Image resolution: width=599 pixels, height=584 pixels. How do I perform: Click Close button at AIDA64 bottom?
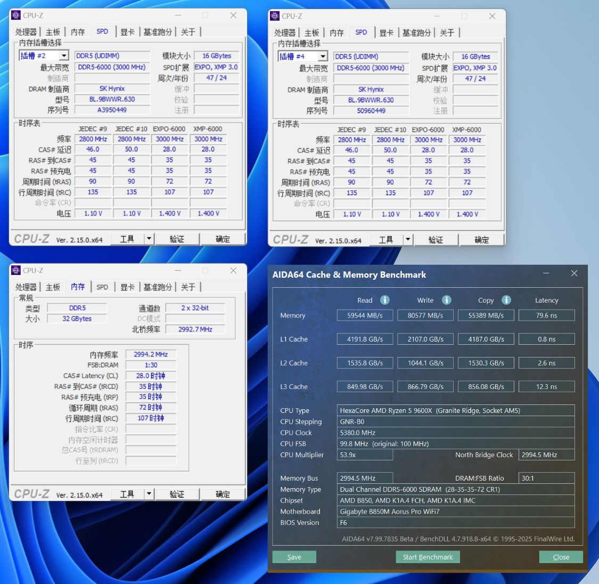561,557
